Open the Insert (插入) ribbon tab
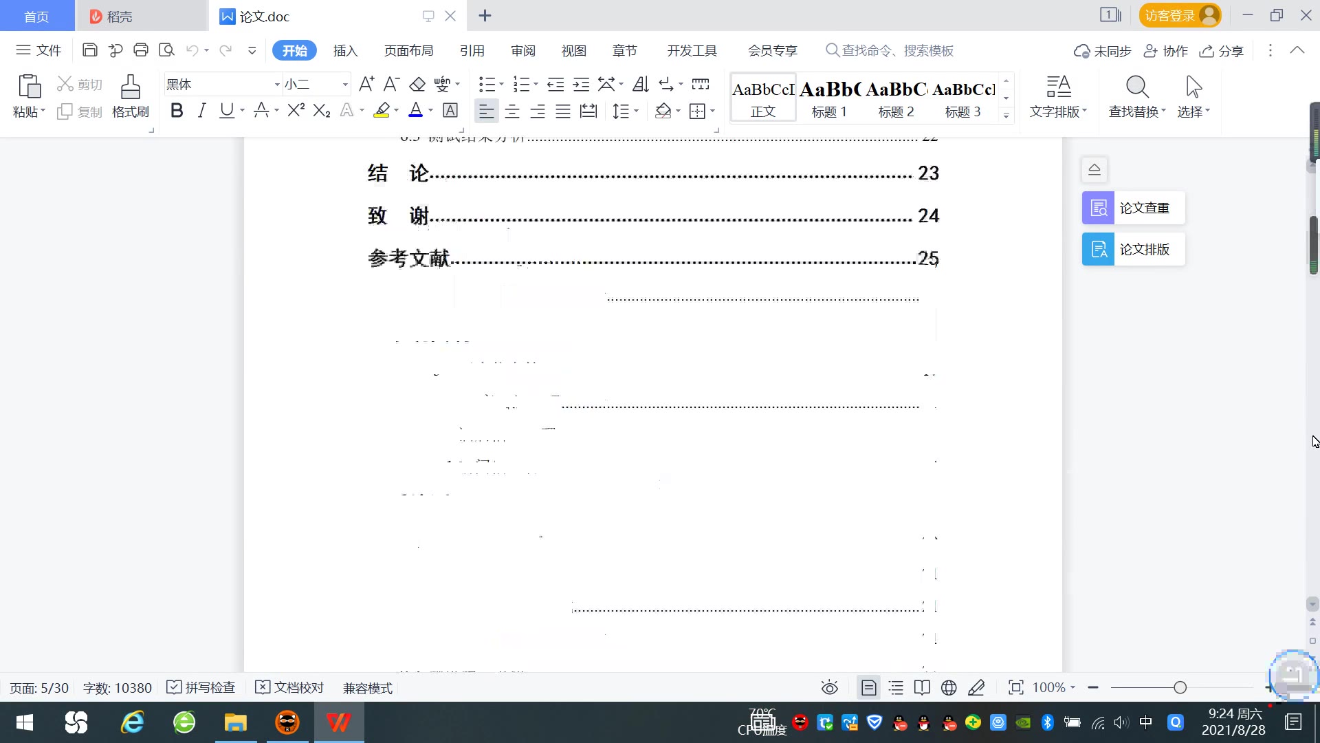Image resolution: width=1320 pixels, height=743 pixels. [345, 50]
